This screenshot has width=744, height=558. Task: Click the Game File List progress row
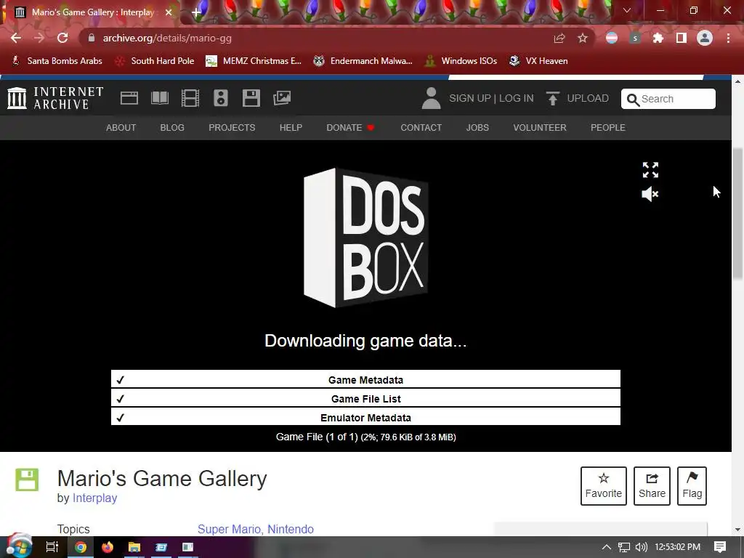point(365,399)
